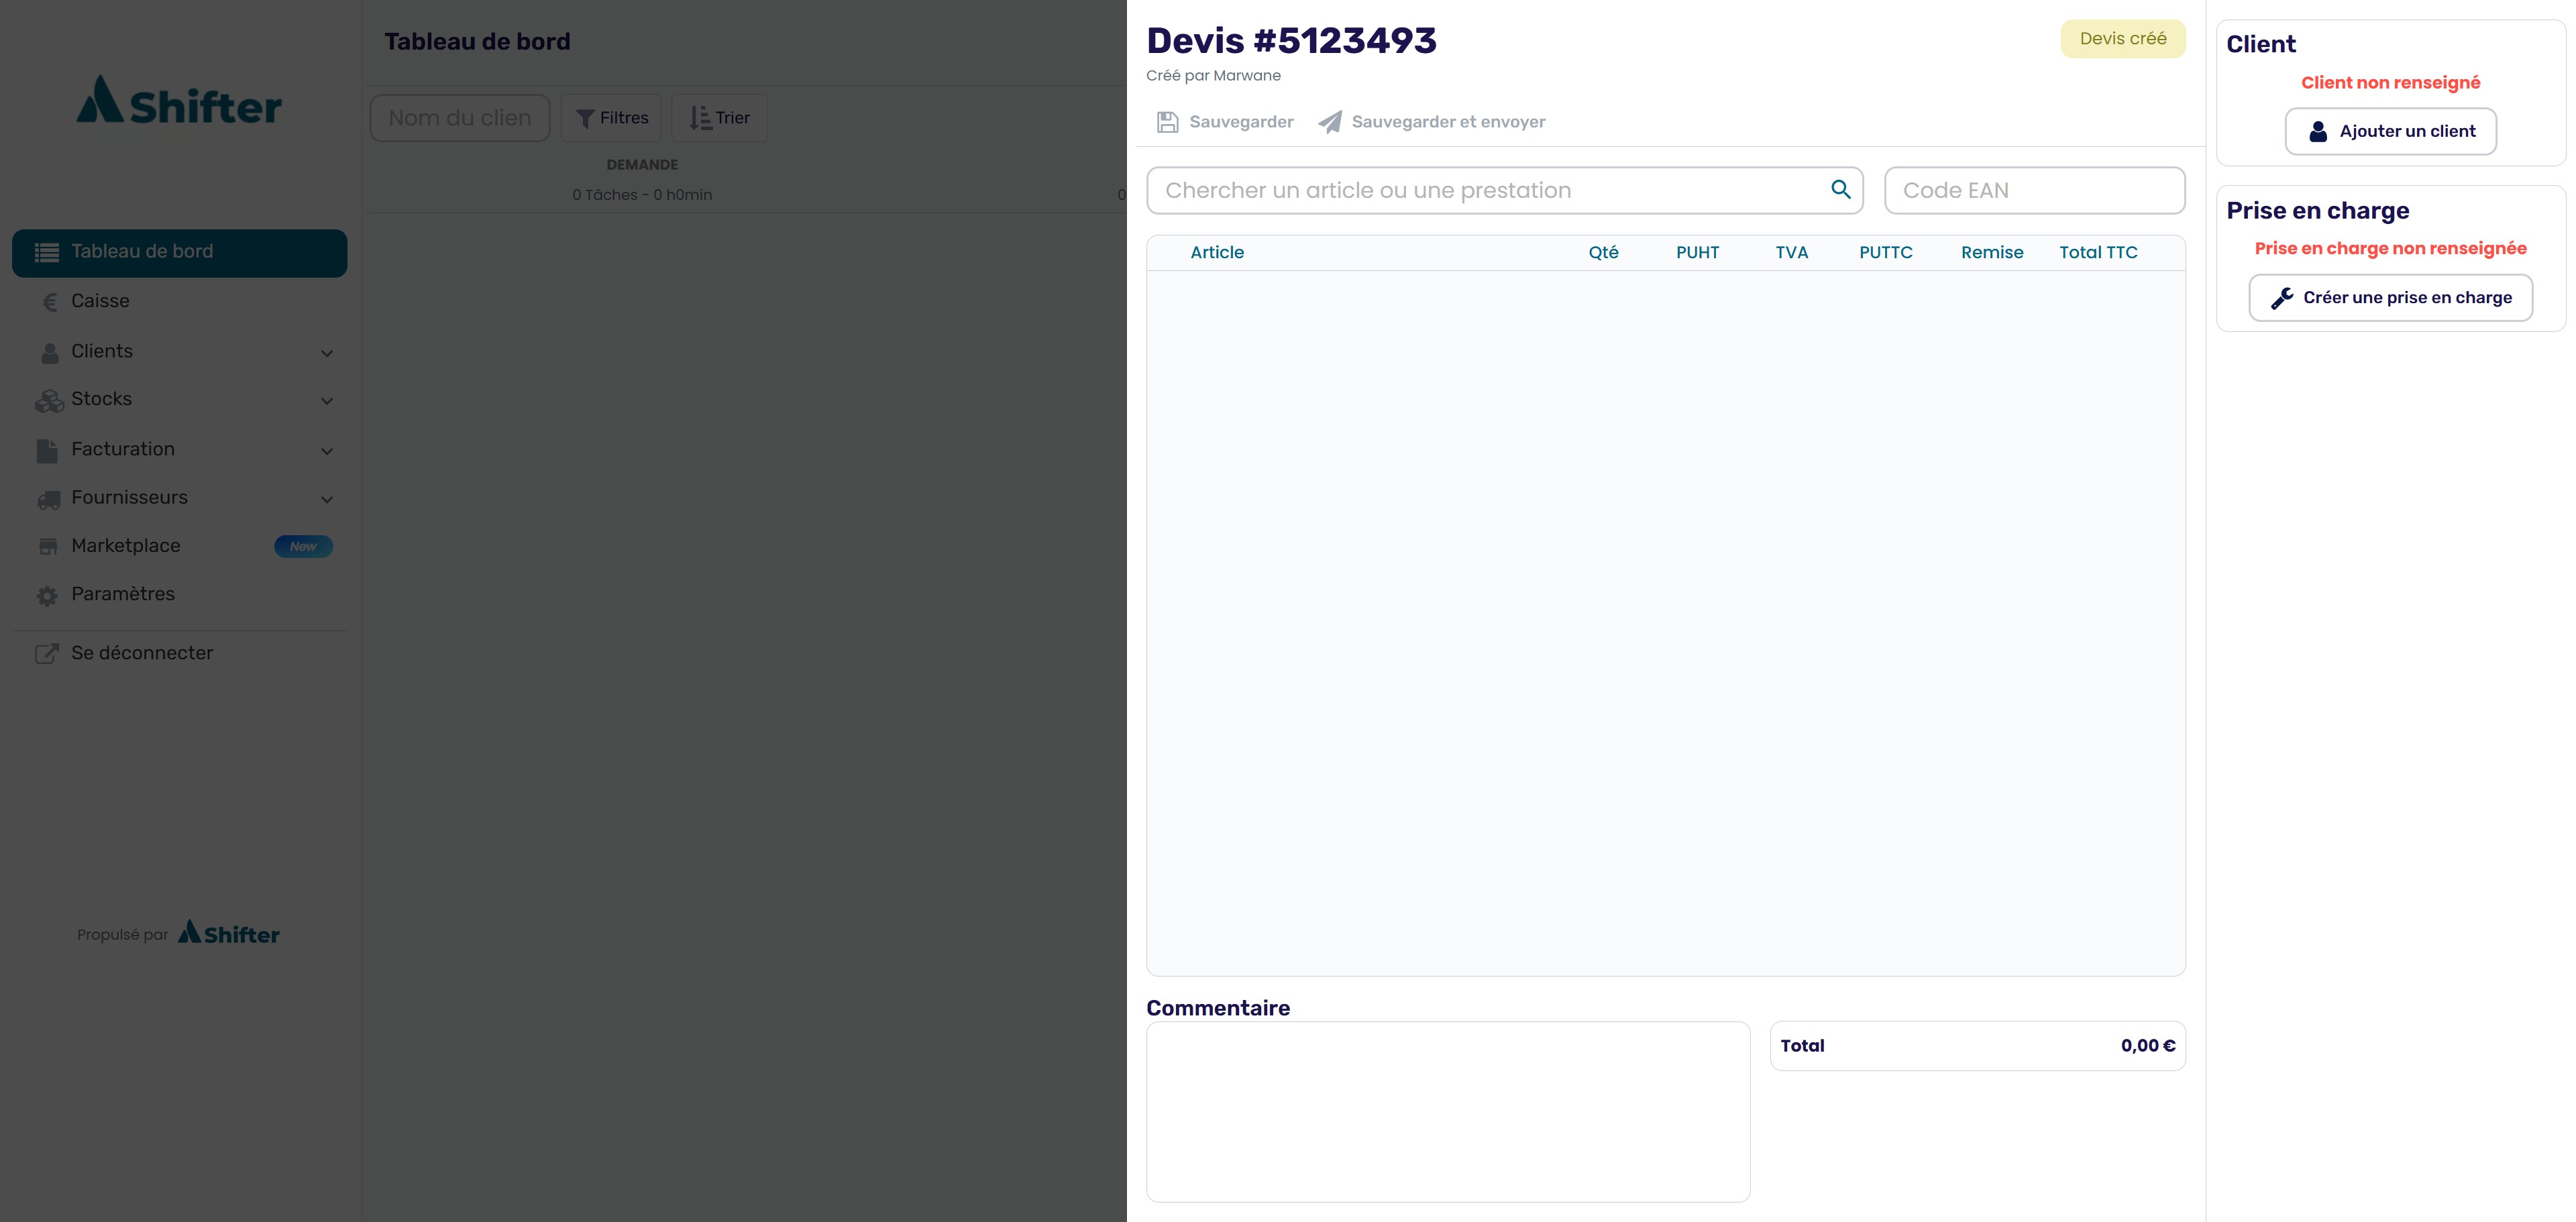The height and width of the screenshot is (1222, 2576).
Task: Expand the Fournisseurs submenu chevron
Action: click(327, 499)
